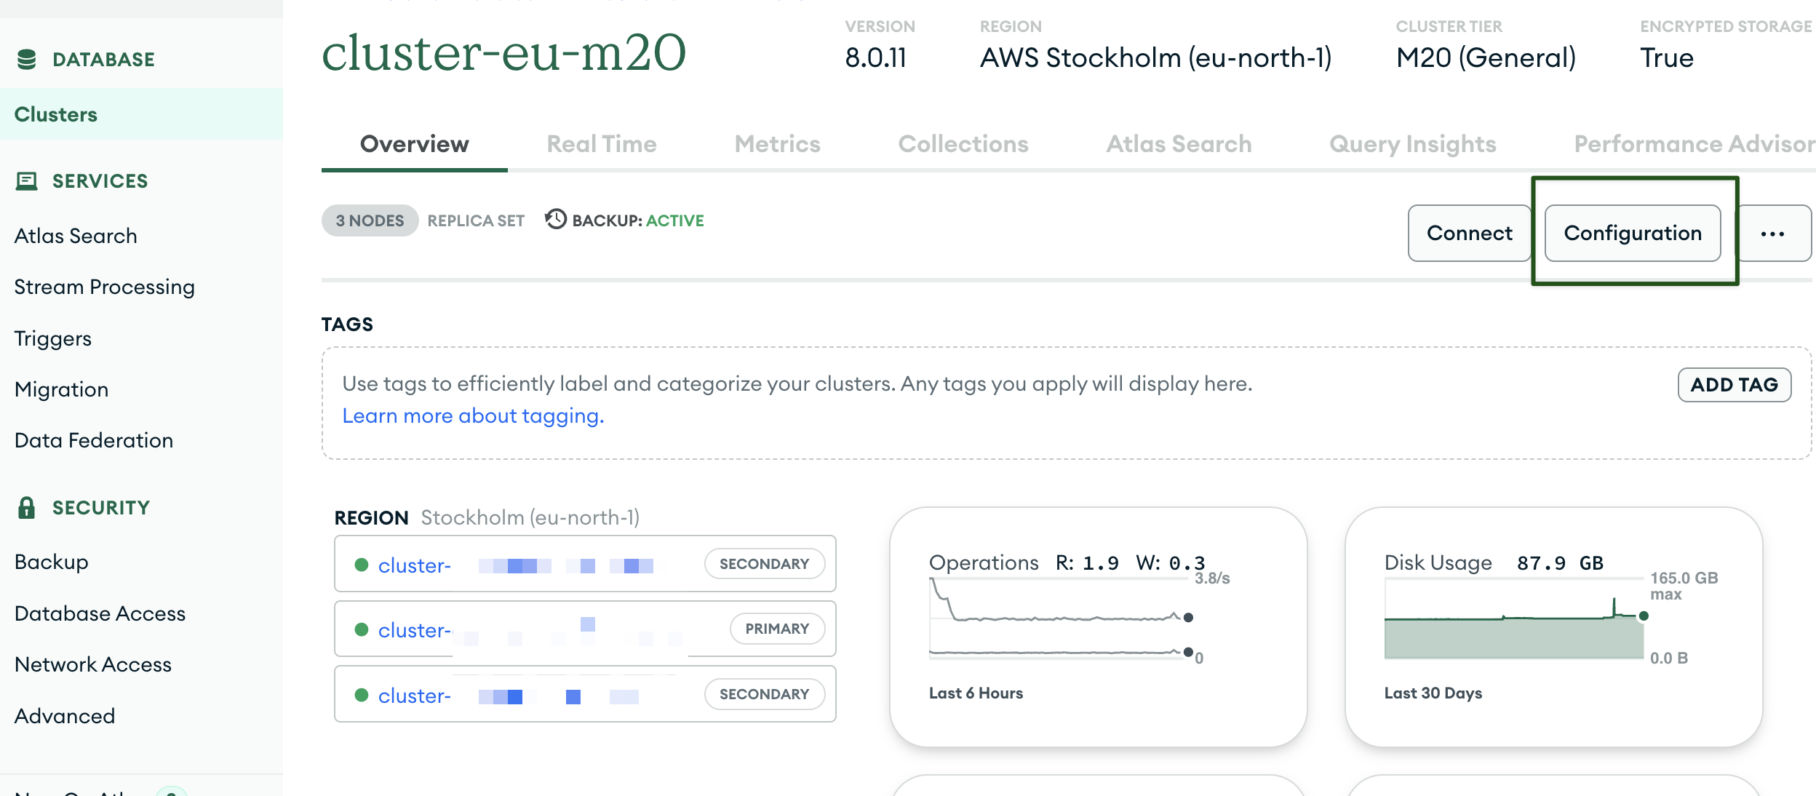Screen dimensions: 1816x796
Task: Click the Database stacked-discs icon in sidebar
Action: [x=27, y=59]
